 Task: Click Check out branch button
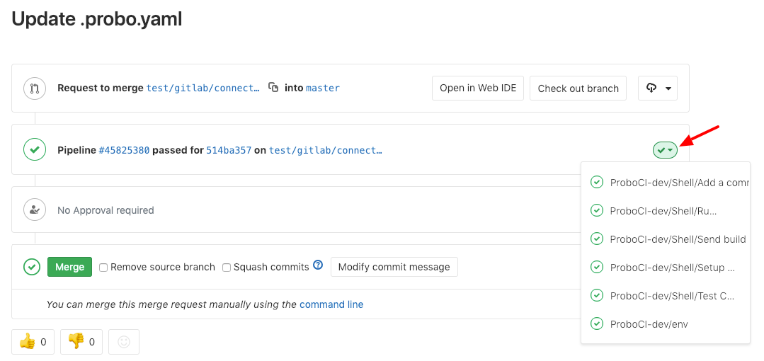tap(578, 88)
